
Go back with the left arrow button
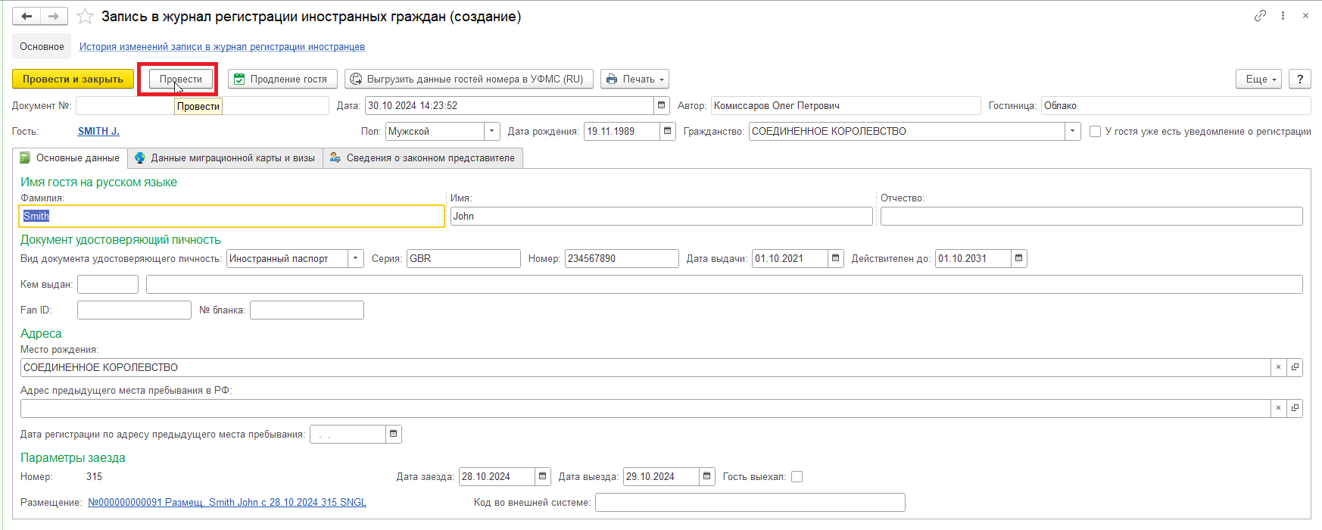(x=27, y=17)
